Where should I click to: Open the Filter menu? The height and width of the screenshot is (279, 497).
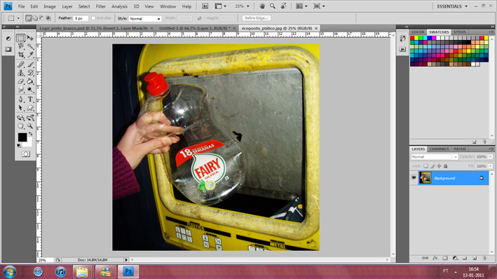point(101,6)
